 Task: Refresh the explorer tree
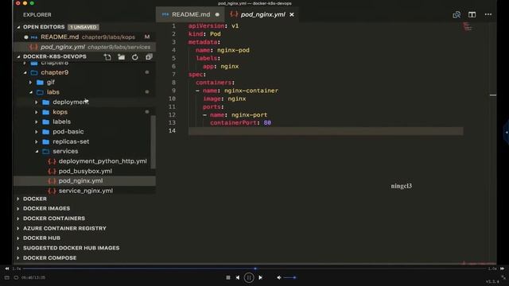(x=135, y=57)
